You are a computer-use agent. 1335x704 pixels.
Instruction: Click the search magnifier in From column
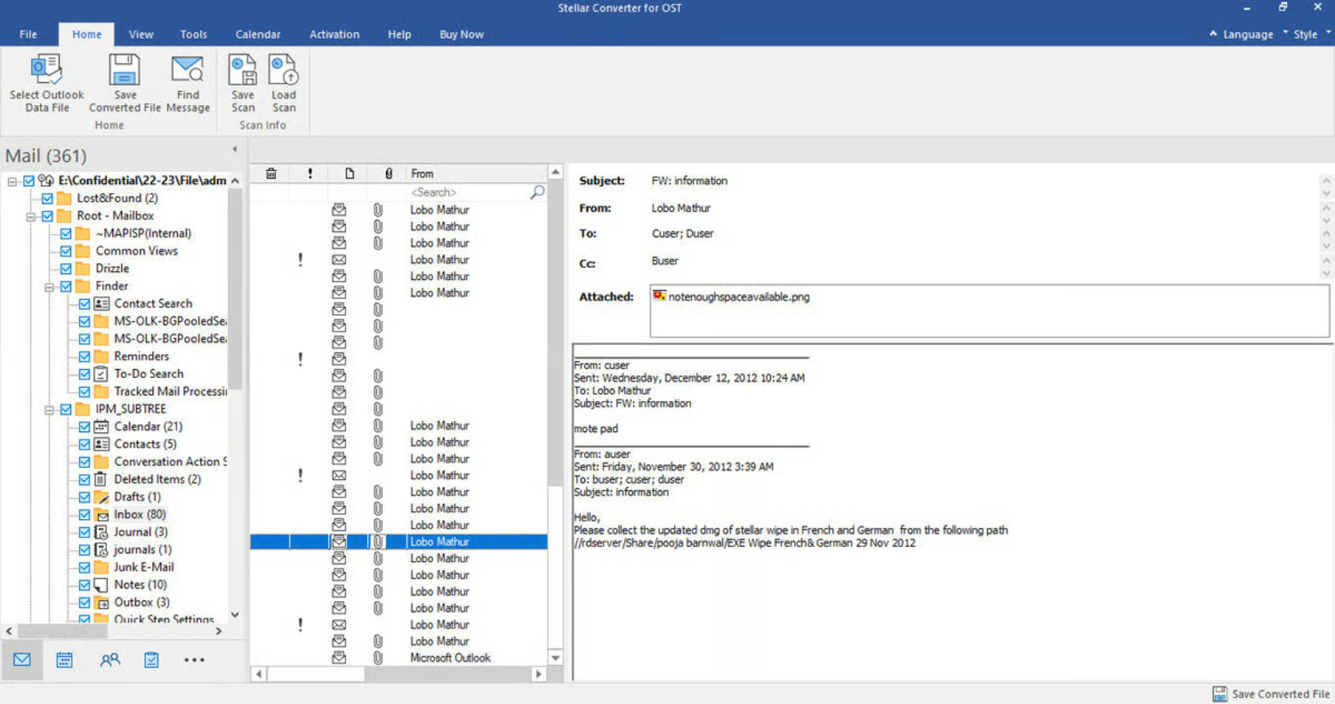click(537, 192)
